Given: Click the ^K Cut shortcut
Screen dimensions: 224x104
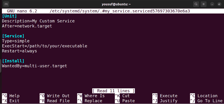Looking at the screenshot, I should click(x=122, y=96).
